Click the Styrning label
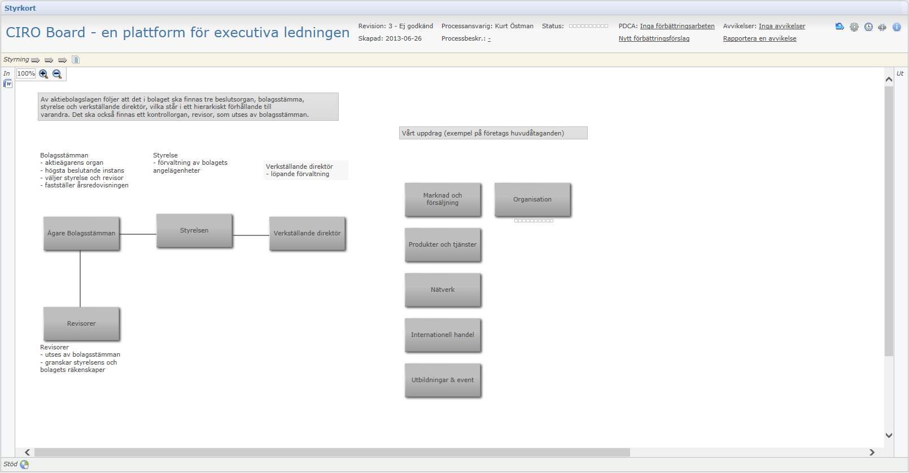 coord(16,59)
